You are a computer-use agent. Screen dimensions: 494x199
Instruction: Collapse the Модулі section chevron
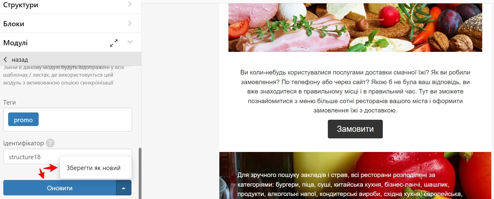pyautogui.click(x=130, y=42)
